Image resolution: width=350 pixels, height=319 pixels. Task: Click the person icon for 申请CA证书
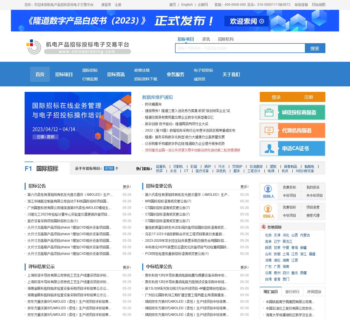pyautogui.click(x=269, y=148)
